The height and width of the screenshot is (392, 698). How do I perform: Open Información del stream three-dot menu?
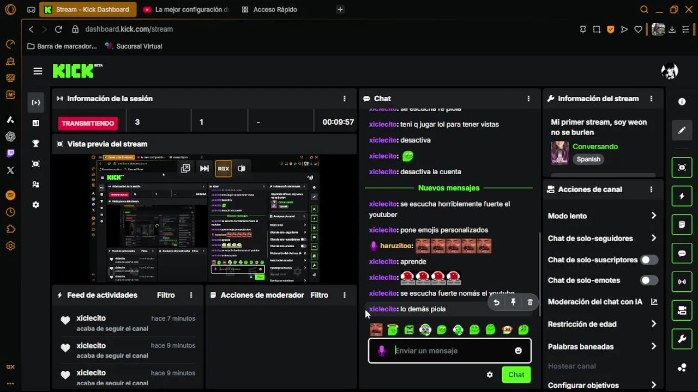pyautogui.click(x=651, y=99)
